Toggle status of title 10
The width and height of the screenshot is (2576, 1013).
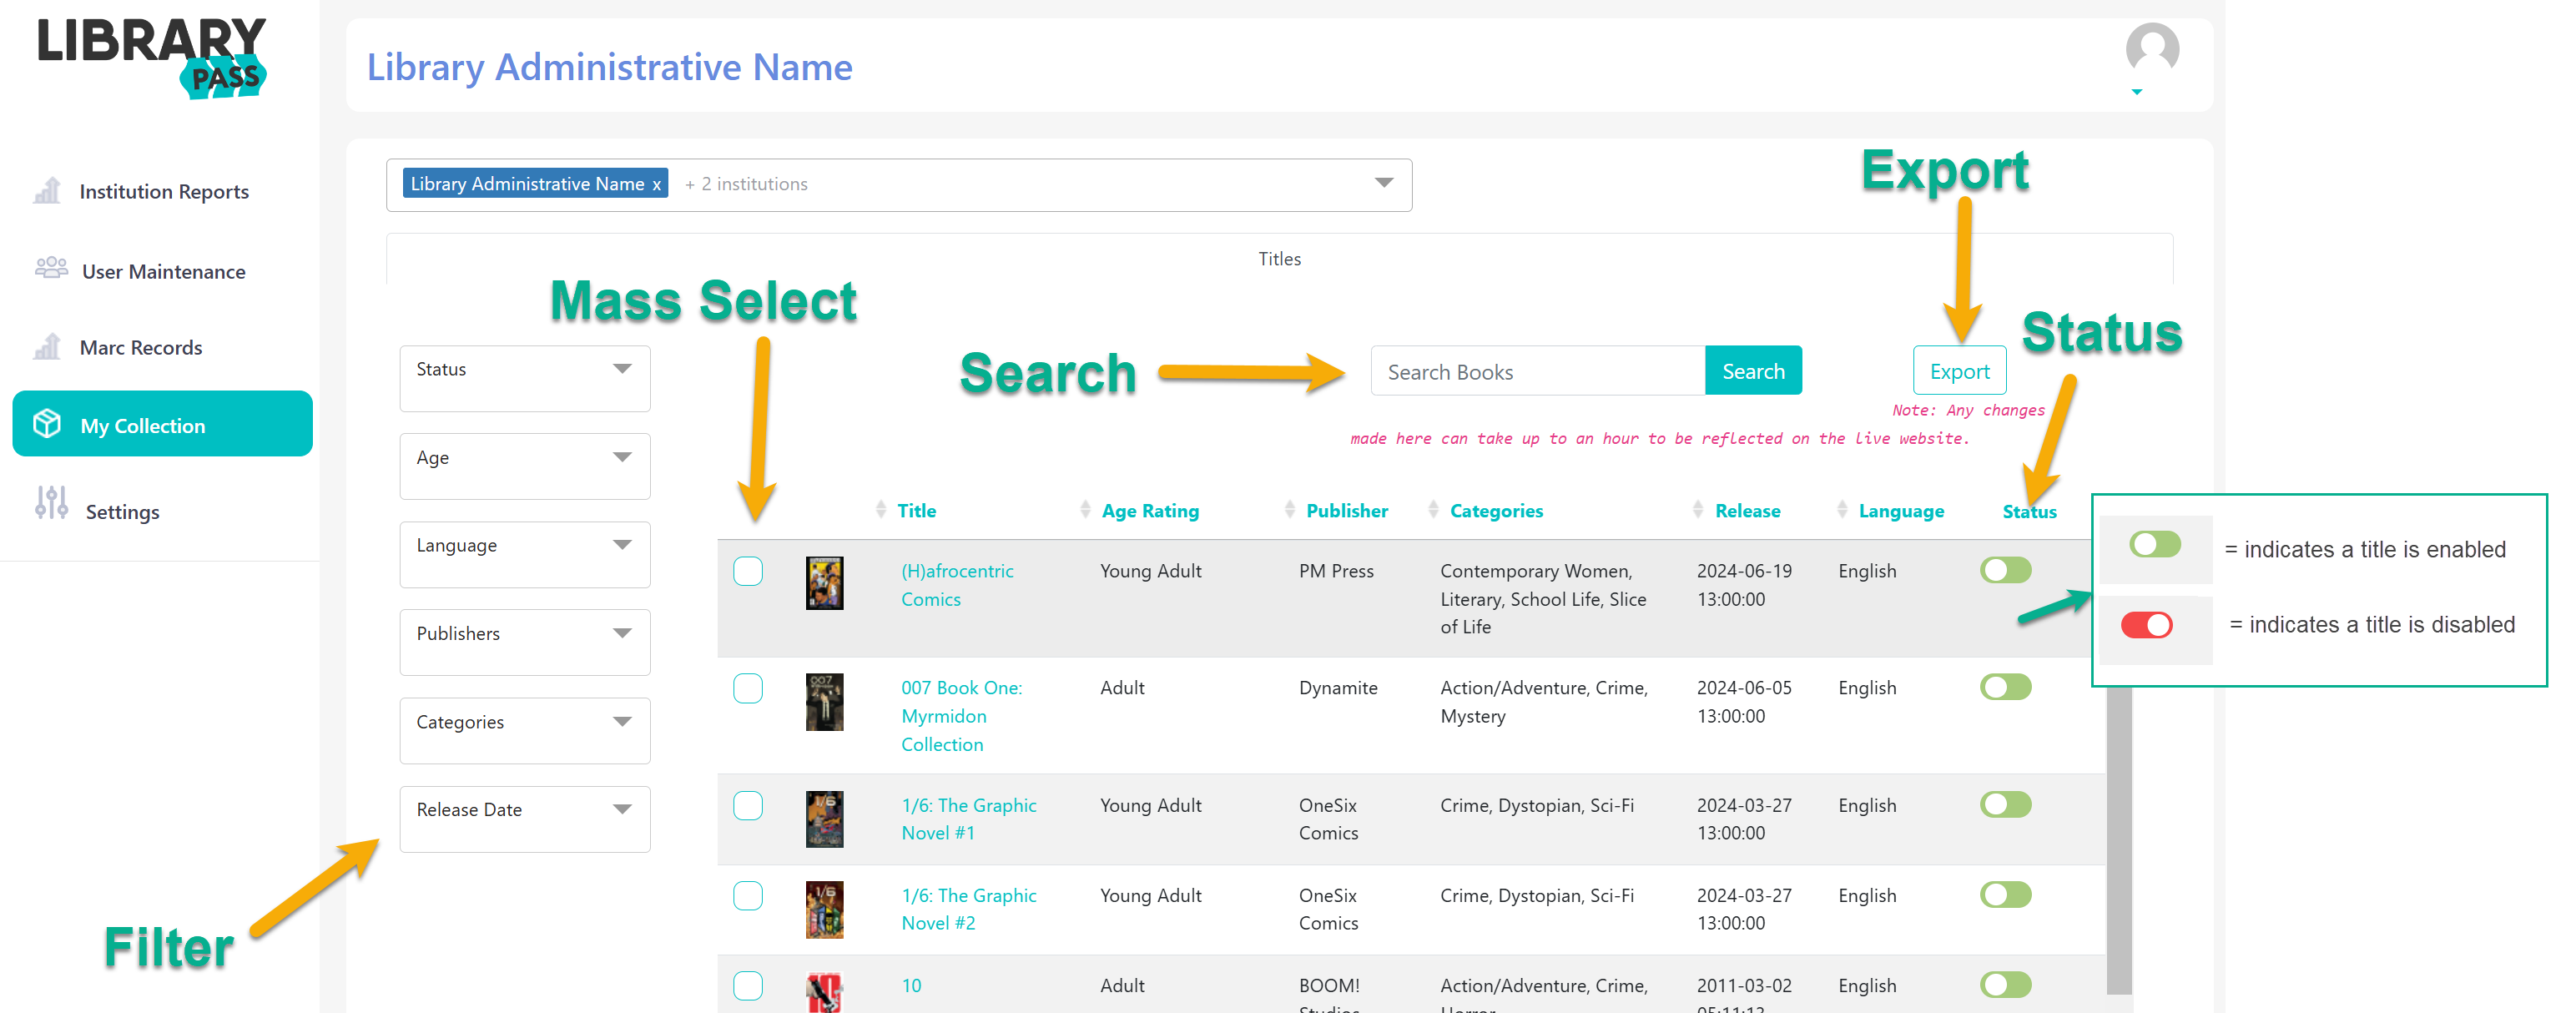pyautogui.click(x=2005, y=984)
